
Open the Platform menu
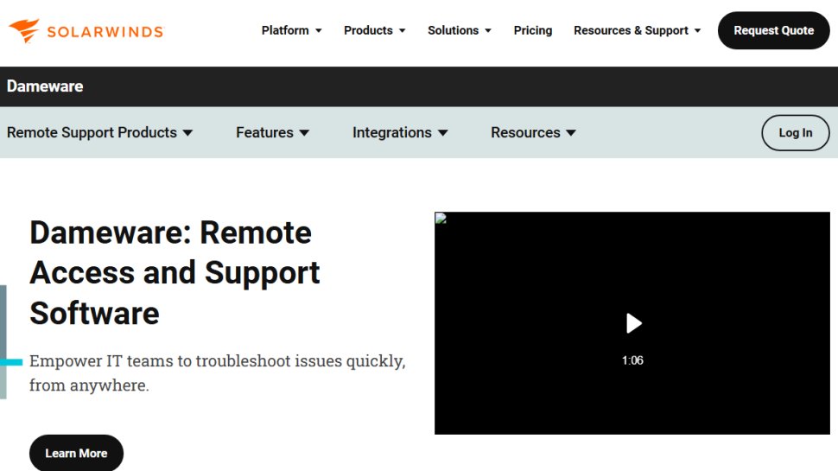(x=285, y=30)
